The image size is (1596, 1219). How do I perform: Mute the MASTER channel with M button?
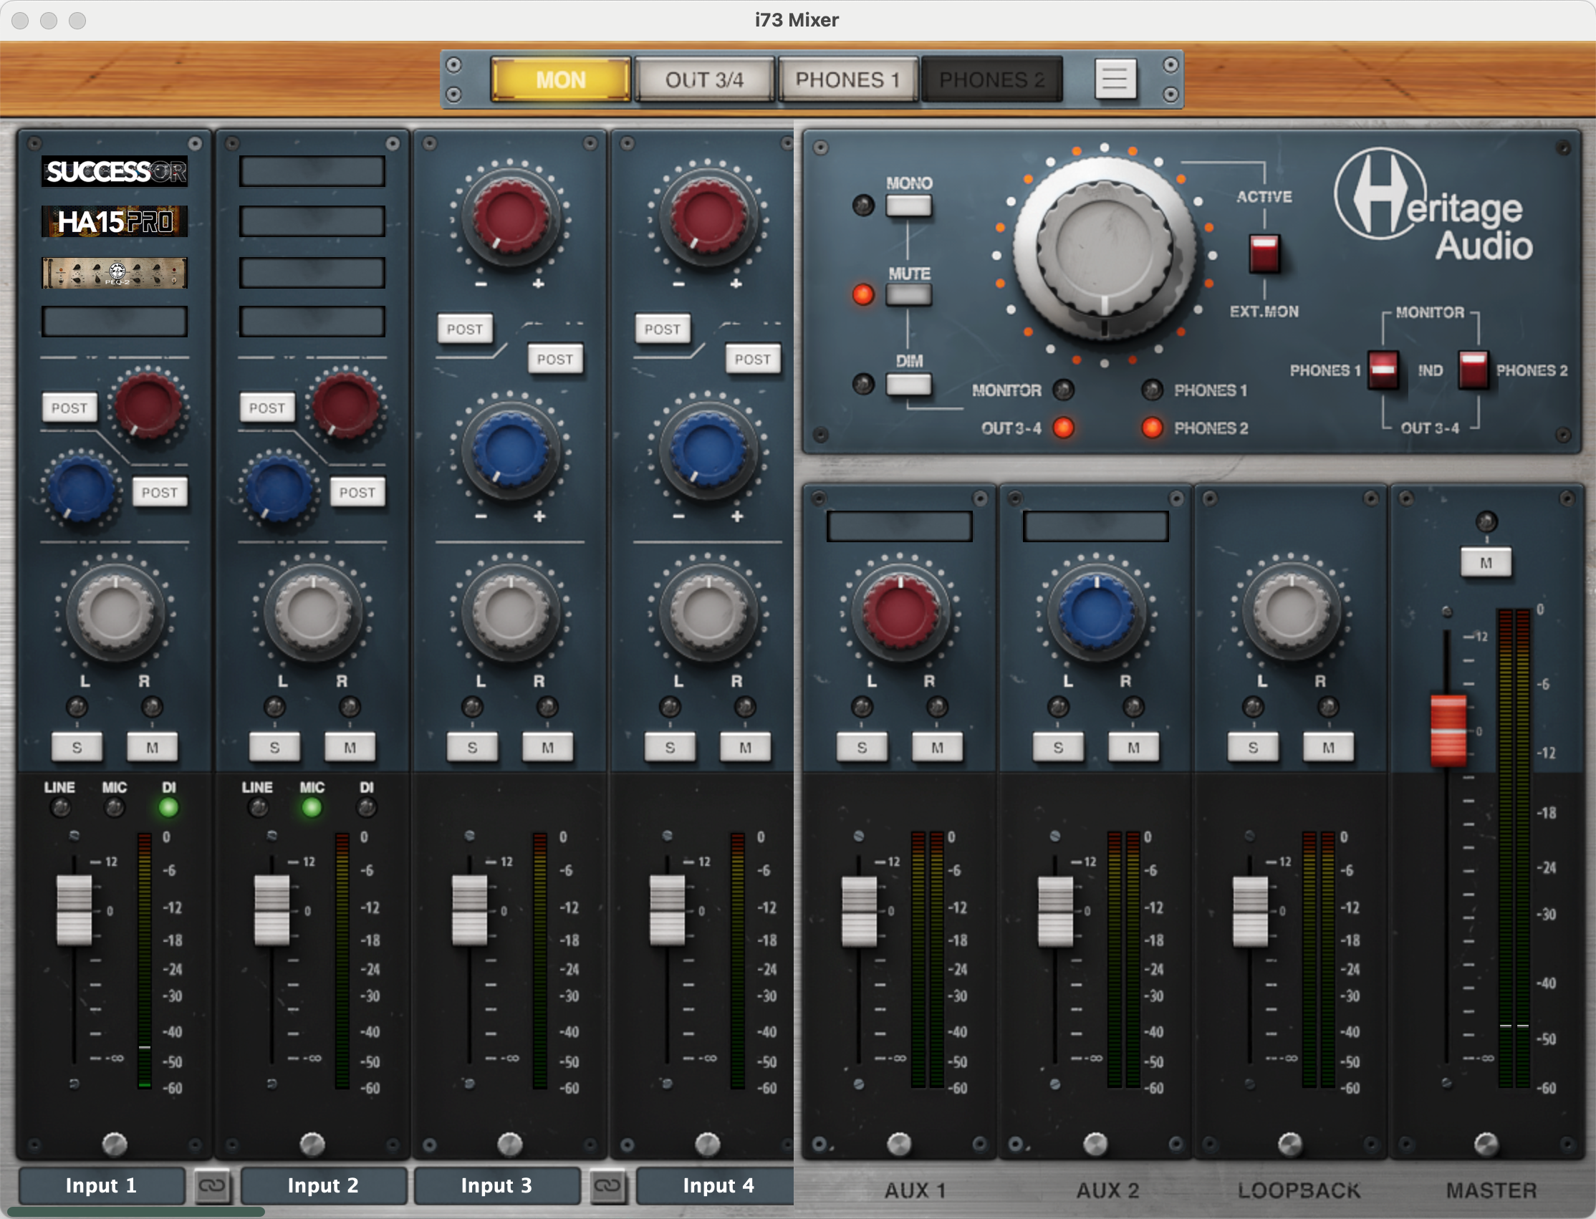(1486, 562)
